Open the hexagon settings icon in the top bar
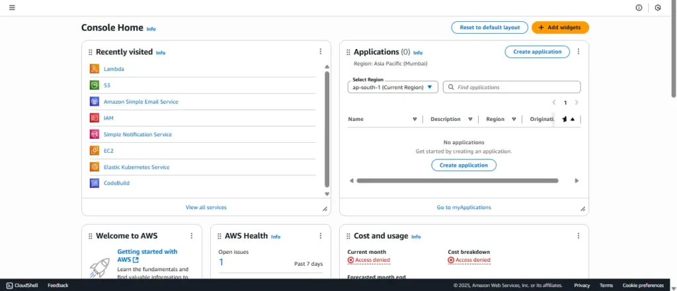Viewport: 677px width, 291px height. click(658, 8)
